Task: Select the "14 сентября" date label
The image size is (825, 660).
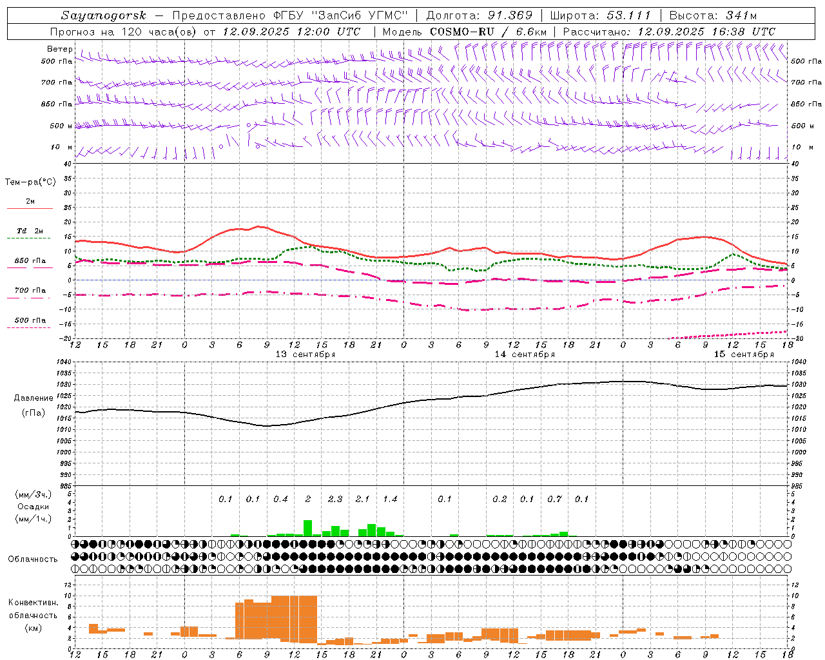Action: click(x=525, y=354)
